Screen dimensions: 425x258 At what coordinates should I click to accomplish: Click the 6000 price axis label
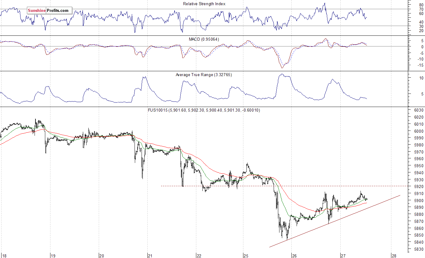pos(419,131)
